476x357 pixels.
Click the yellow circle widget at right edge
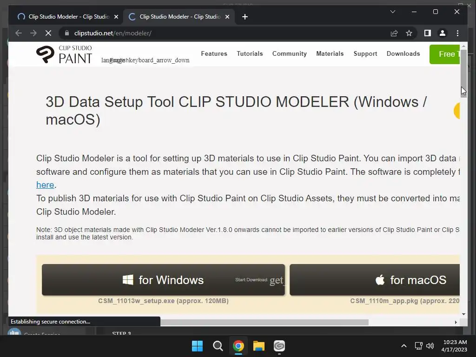(457, 111)
